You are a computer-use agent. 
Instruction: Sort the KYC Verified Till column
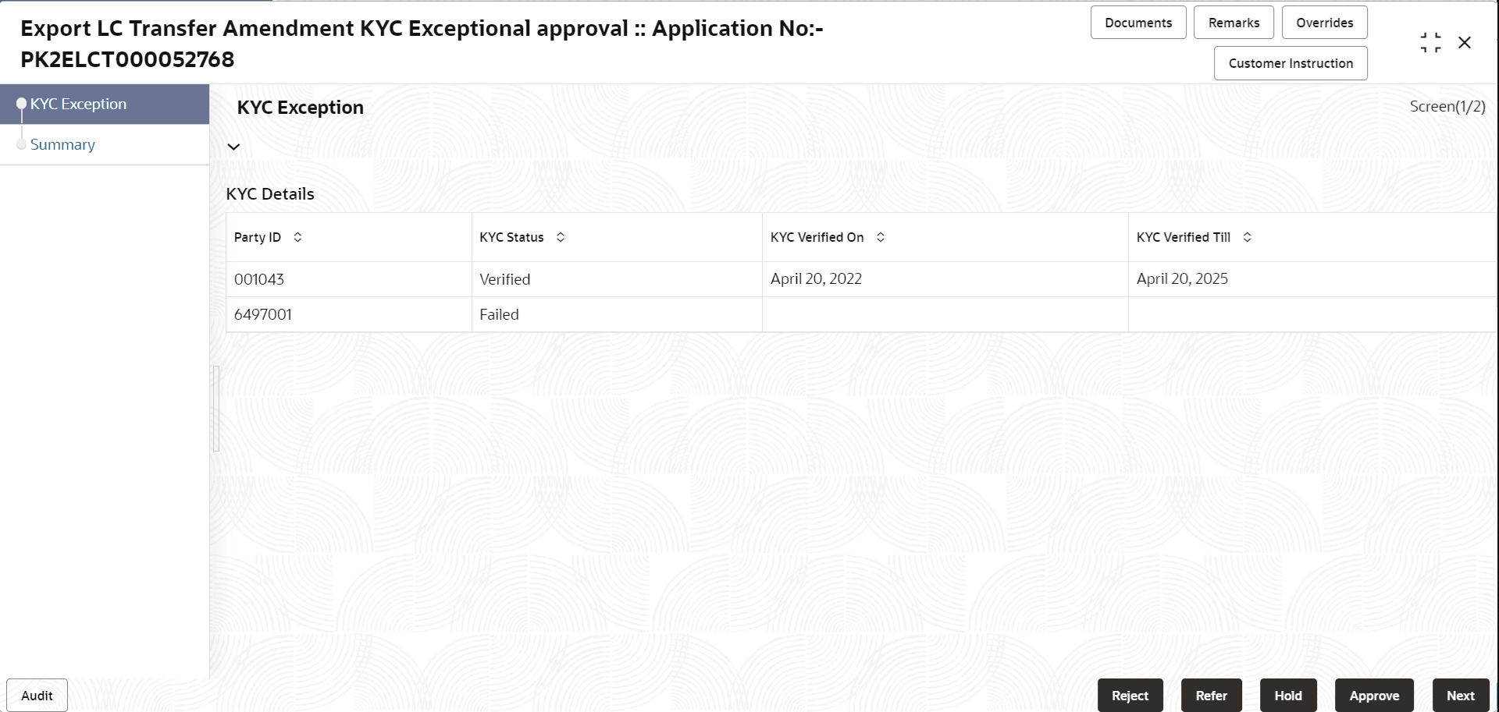tap(1247, 237)
